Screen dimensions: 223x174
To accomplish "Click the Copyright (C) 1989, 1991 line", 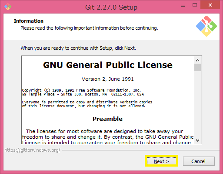I will click(x=81, y=90).
